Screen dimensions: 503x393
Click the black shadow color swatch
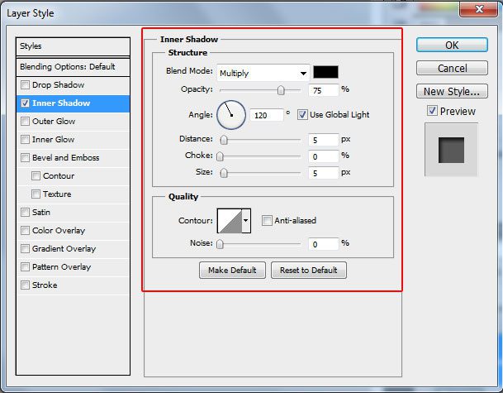pyautogui.click(x=325, y=72)
